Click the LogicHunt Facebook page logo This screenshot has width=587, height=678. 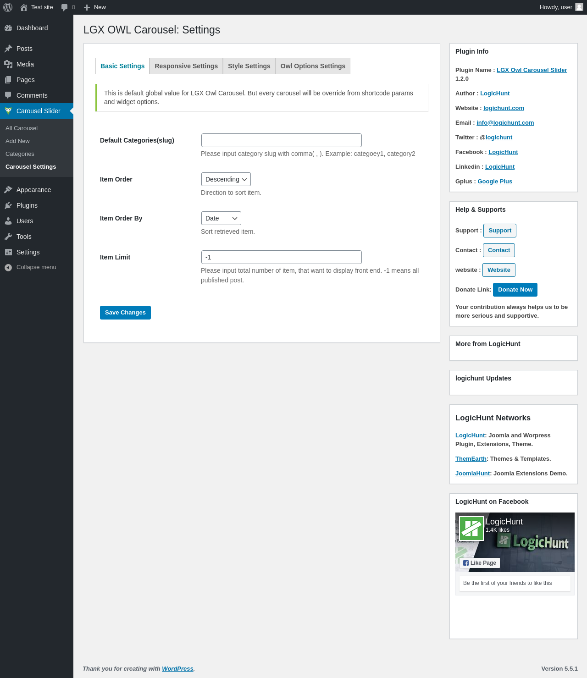471,529
